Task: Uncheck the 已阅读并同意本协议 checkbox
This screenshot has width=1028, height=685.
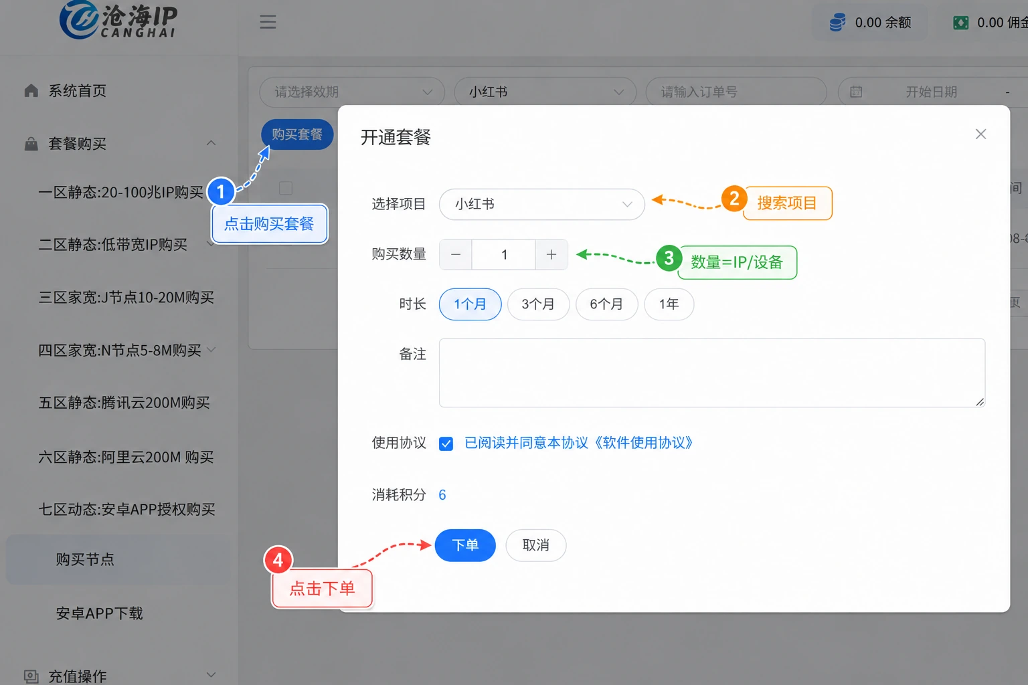Action: point(446,444)
